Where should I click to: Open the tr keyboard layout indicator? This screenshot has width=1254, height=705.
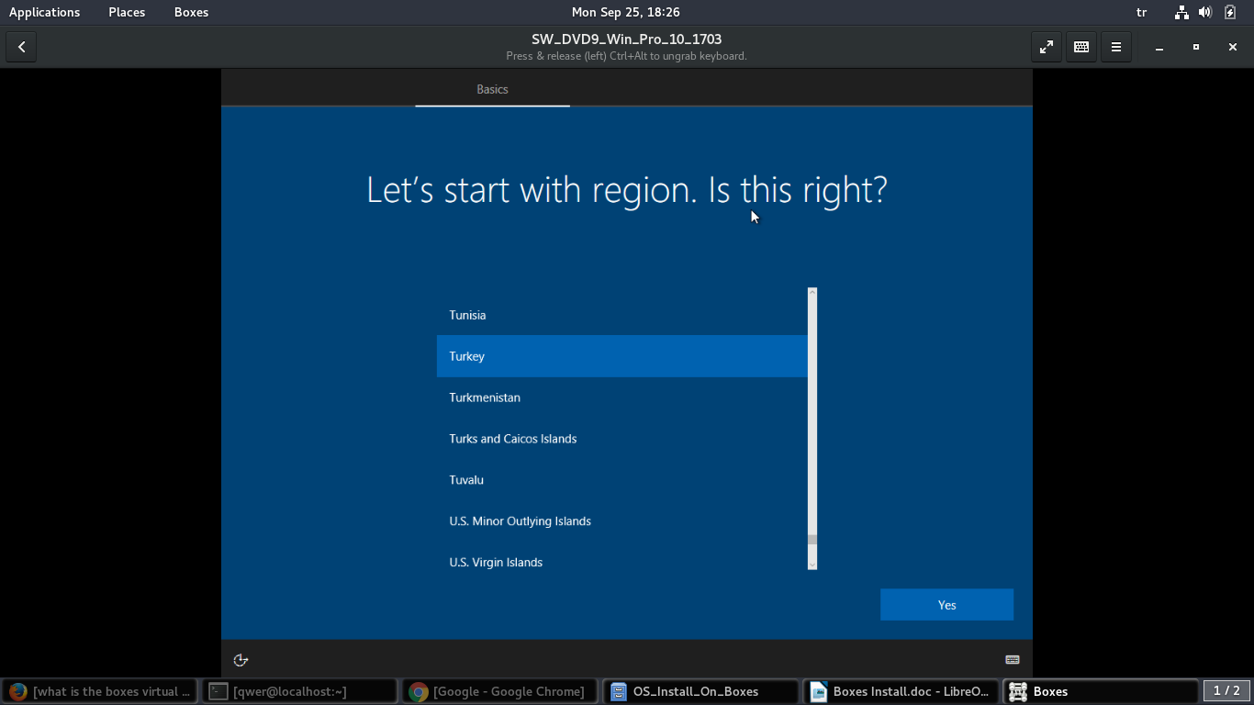click(x=1142, y=12)
